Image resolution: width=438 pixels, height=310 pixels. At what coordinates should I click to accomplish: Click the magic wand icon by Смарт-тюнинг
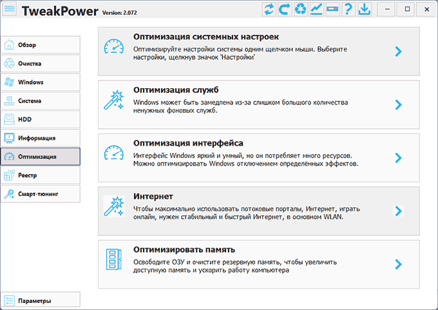point(9,194)
